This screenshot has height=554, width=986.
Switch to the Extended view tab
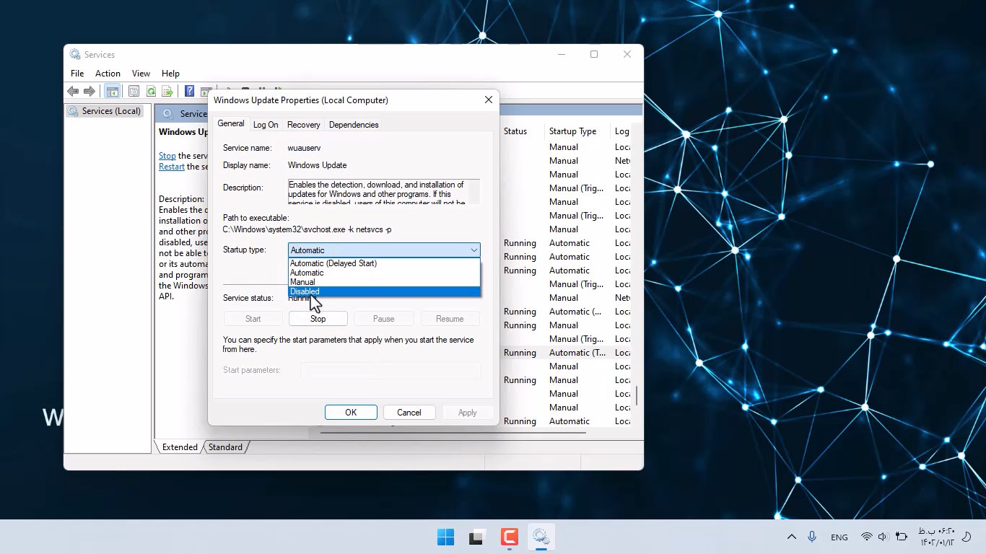(x=180, y=447)
